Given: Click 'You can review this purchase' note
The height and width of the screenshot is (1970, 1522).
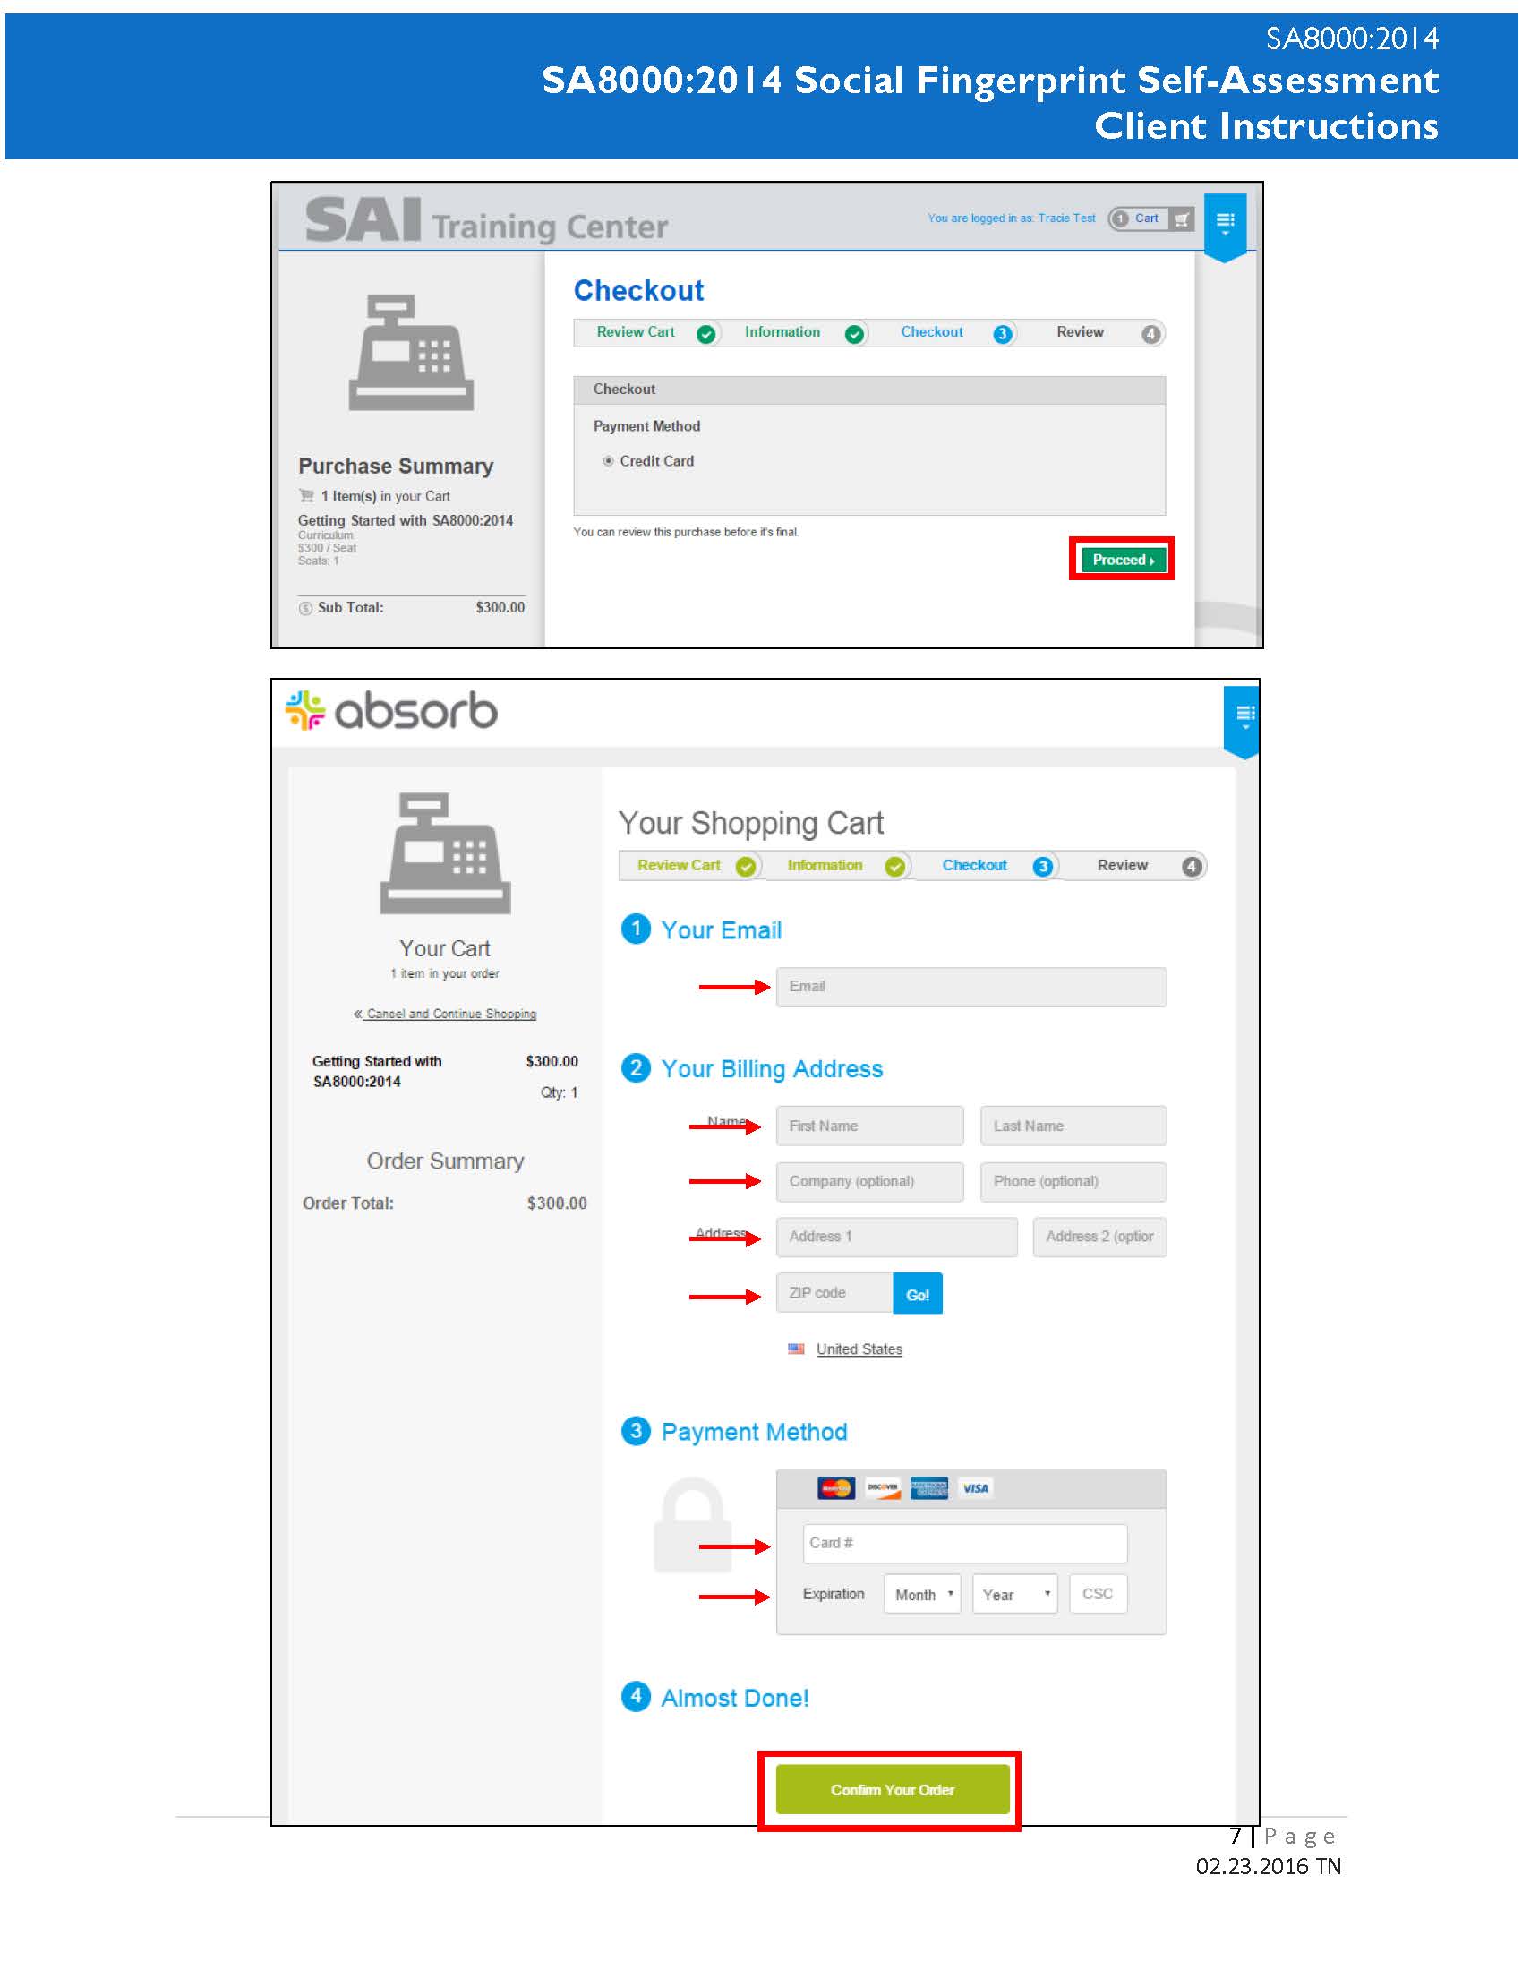Looking at the screenshot, I should pyautogui.click(x=686, y=532).
